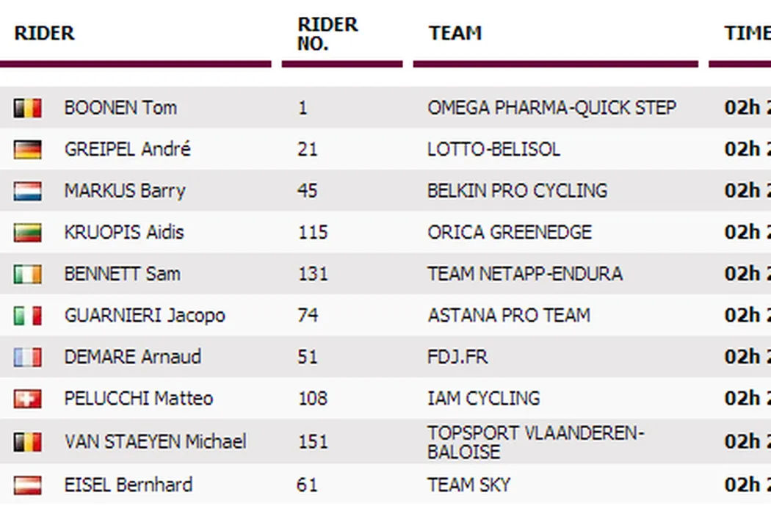Click the French flag beside DEMARE Arnaud
This screenshot has width=771, height=514.
tap(27, 358)
